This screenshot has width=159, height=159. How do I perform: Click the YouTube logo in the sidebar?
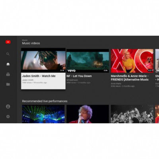(8, 42)
